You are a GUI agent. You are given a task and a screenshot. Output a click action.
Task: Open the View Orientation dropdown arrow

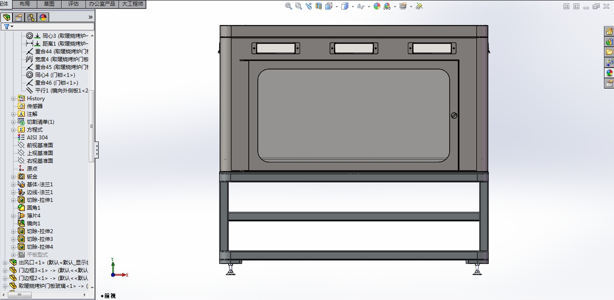(337, 7)
